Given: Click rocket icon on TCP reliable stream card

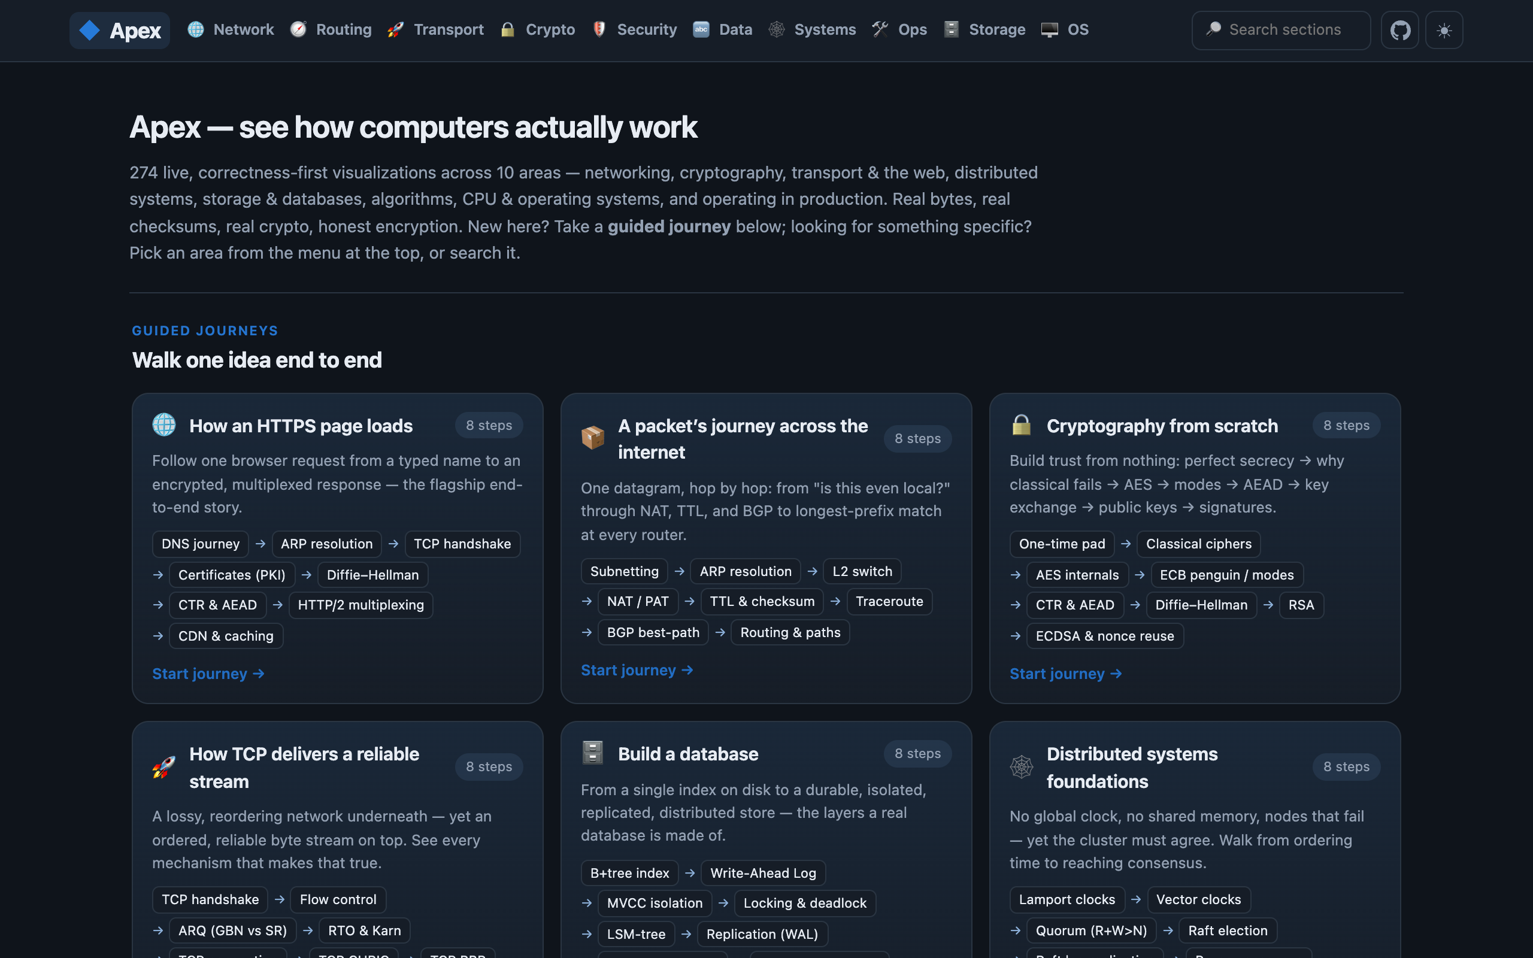Looking at the screenshot, I should click(x=164, y=766).
